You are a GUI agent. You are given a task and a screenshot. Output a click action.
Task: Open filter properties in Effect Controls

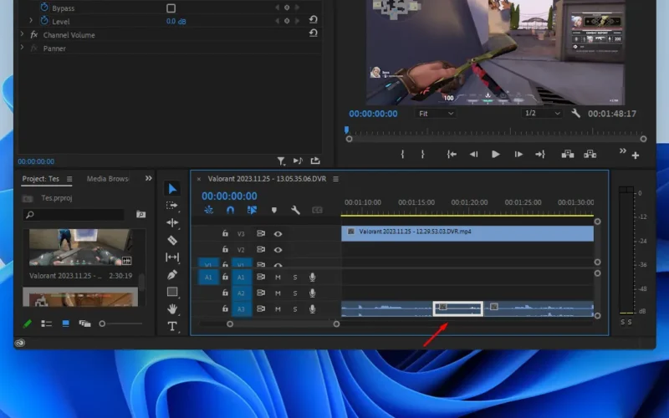point(281,161)
